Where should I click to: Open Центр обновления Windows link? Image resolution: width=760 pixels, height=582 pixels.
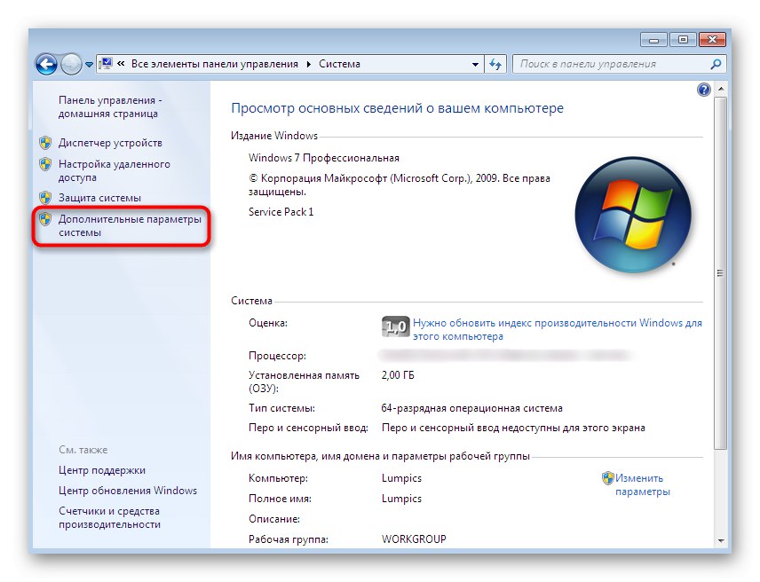coord(128,491)
